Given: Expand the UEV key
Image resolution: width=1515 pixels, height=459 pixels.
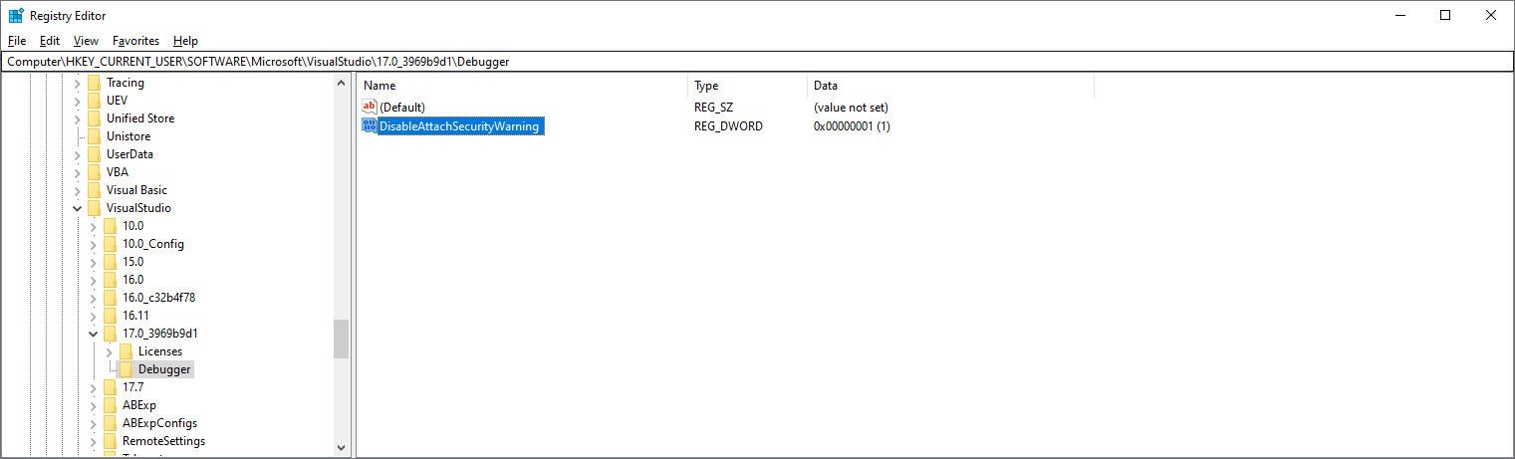Looking at the screenshot, I should tap(78, 101).
